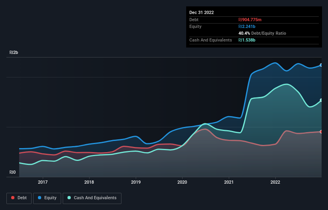The height and width of the screenshot is (210, 328).
Task: Click the 2021 x-axis label
Action: click(x=229, y=182)
